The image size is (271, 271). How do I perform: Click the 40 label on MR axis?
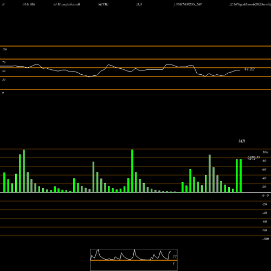click(x=264, y=178)
